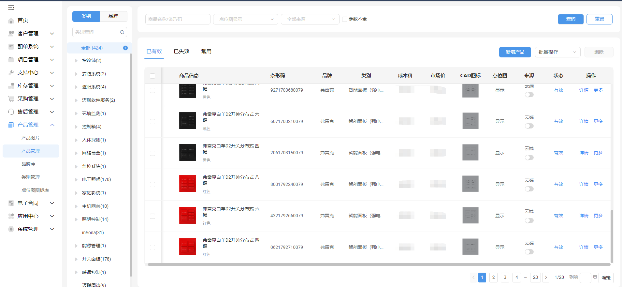Switch to the 已失效 tab
This screenshot has width=622, height=287.
point(181,52)
